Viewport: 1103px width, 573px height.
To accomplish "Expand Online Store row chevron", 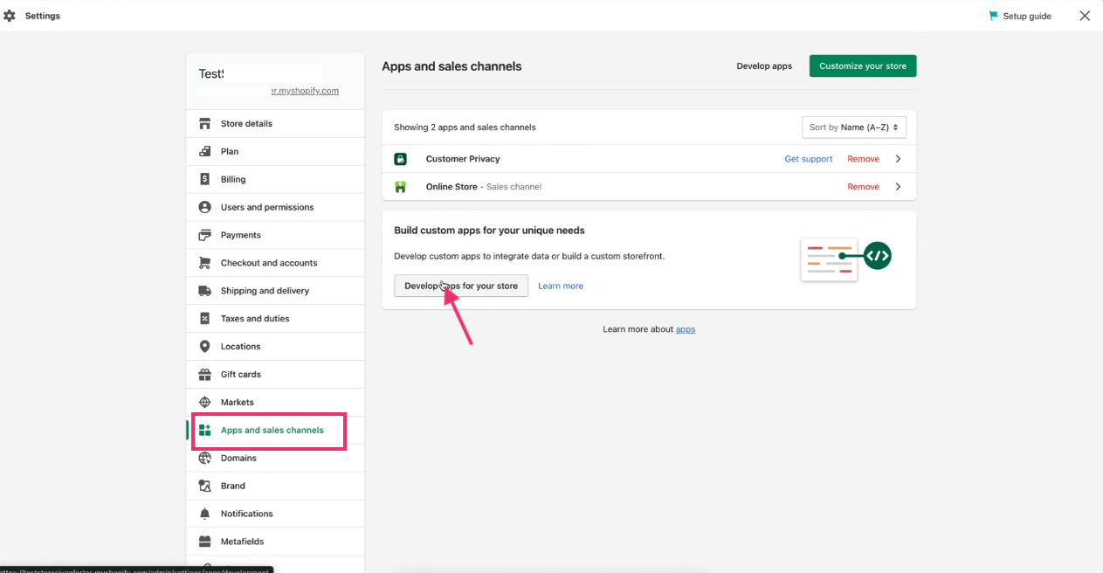I will tap(898, 187).
